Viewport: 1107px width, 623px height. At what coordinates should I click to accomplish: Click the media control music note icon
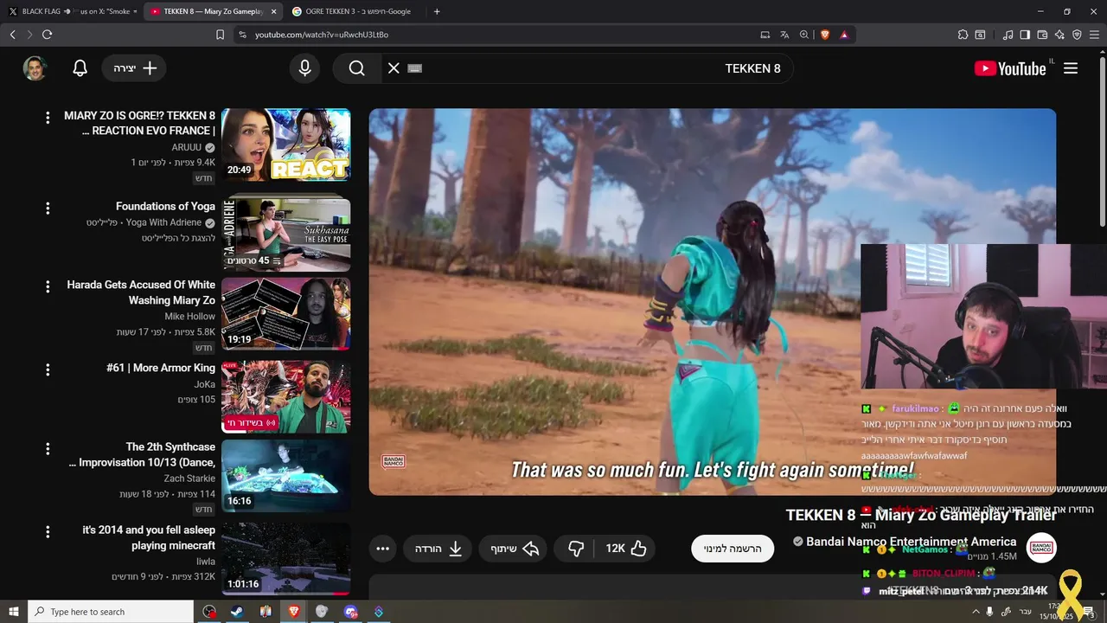tap(1008, 35)
